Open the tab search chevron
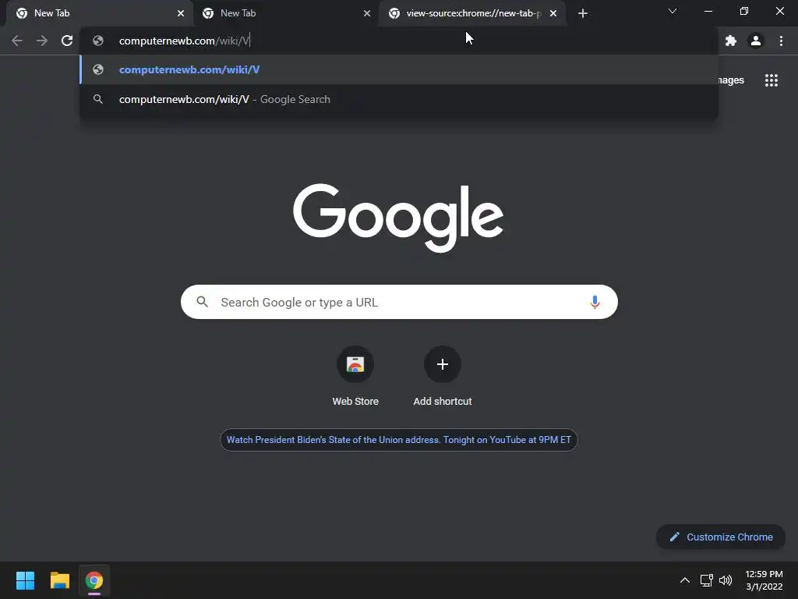The image size is (798, 599). point(673,11)
